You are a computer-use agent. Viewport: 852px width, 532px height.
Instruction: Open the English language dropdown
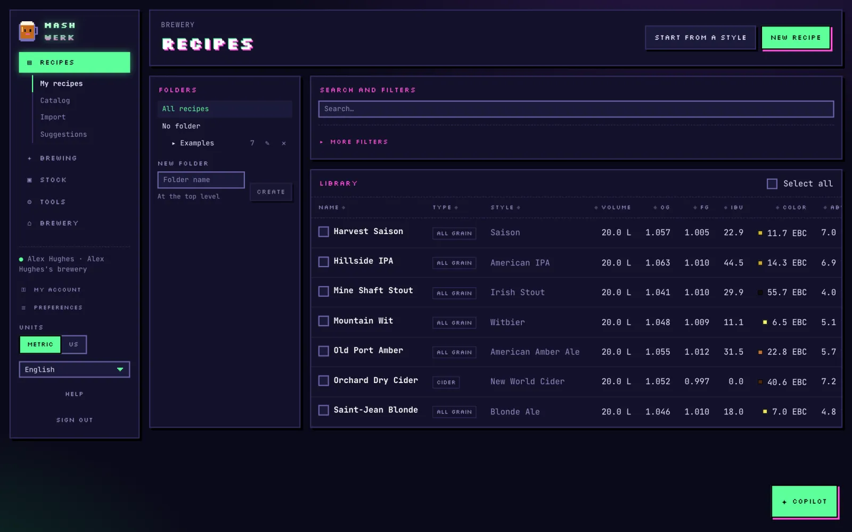75,370
